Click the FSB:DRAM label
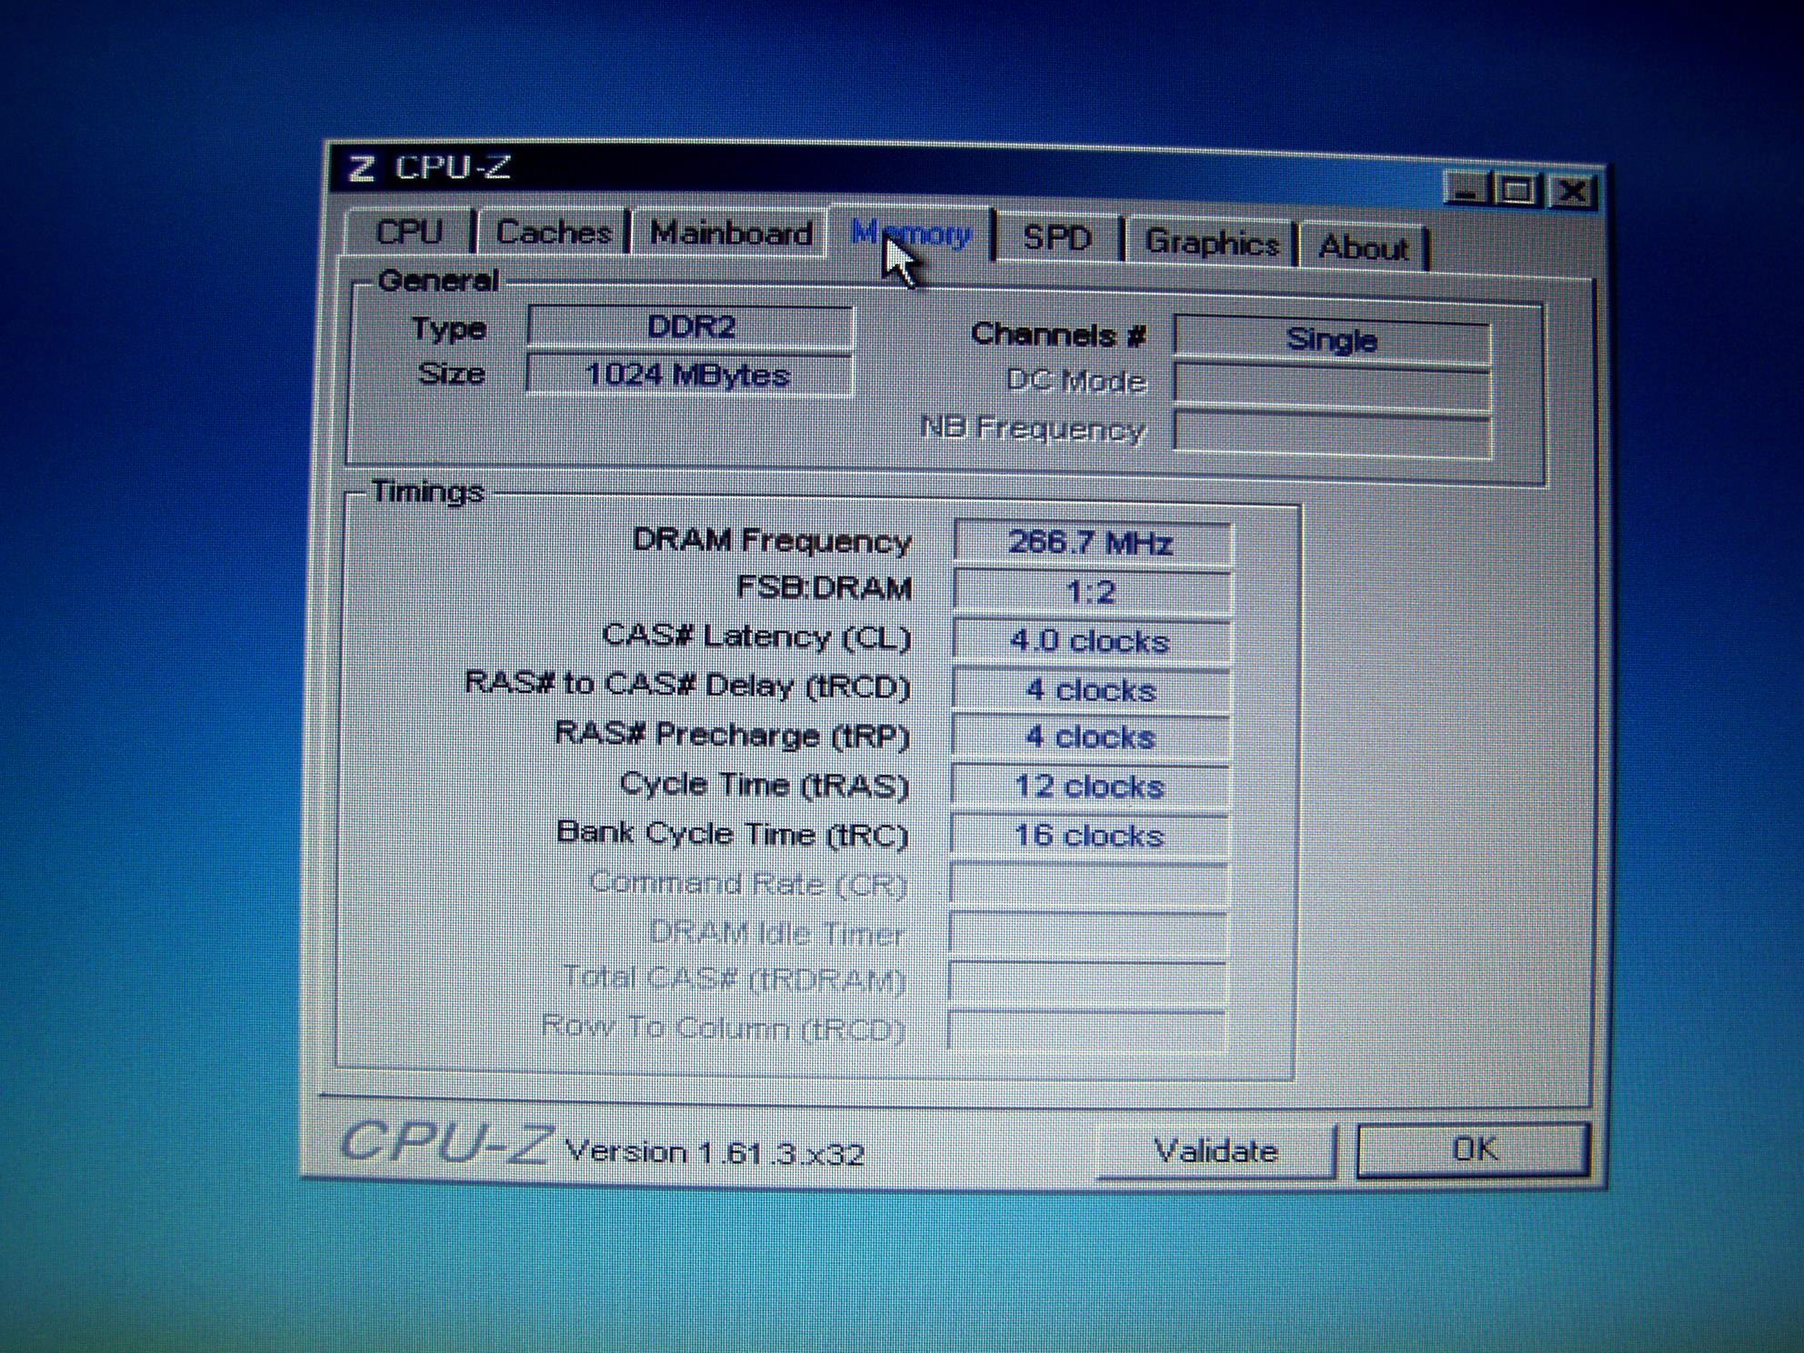 tap(824, 588)
